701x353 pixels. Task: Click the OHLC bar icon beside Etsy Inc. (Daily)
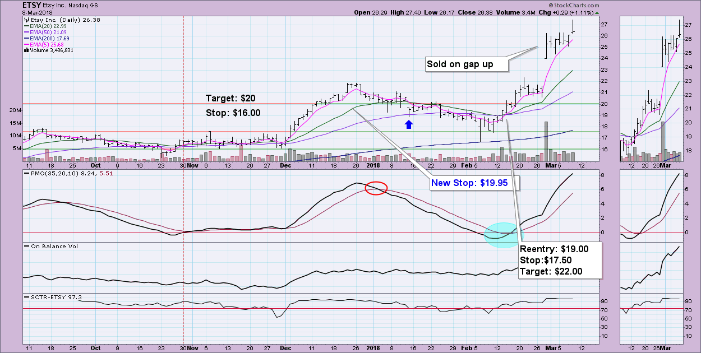(26, 20)
